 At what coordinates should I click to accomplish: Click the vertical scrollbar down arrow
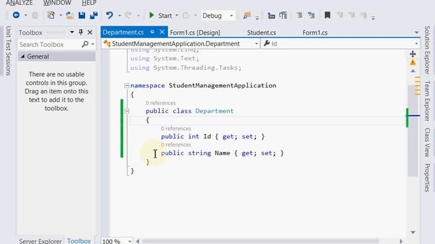tap(413, 232)
